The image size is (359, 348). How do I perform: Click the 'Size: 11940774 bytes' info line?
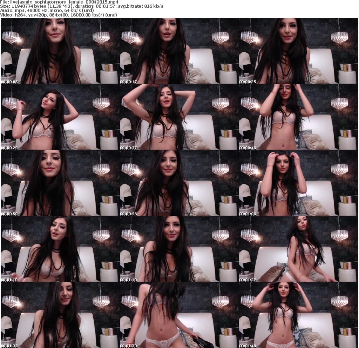[81, 6]
